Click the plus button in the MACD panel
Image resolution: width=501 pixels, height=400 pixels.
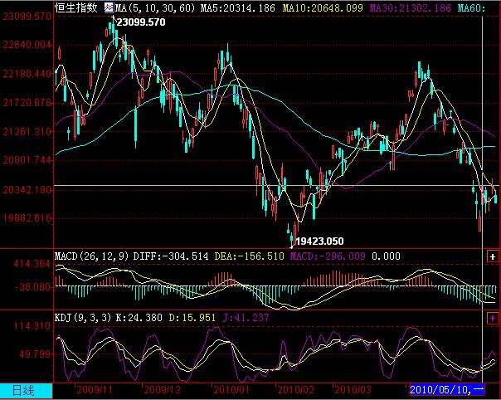tap(493, 256)
